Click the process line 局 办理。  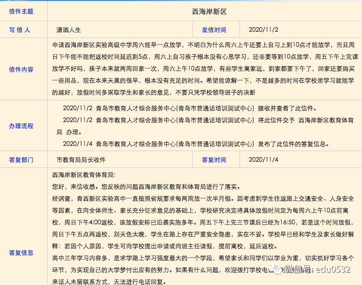pos(69,132)
